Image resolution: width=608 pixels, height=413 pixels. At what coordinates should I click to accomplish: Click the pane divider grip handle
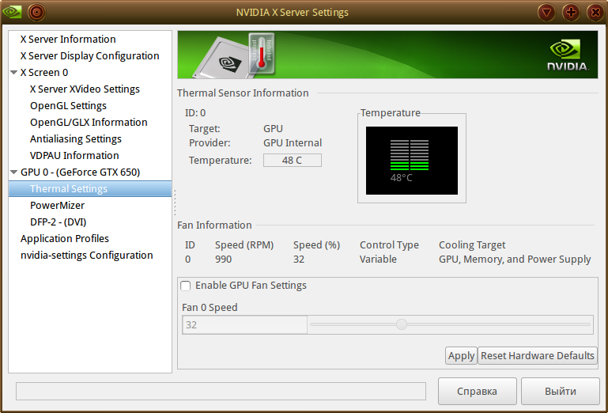pos(175,203)
